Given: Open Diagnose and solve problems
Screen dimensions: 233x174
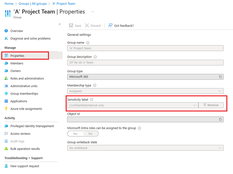Looking at the screenshot, I should pyautogui.click(x=30, y=39).
